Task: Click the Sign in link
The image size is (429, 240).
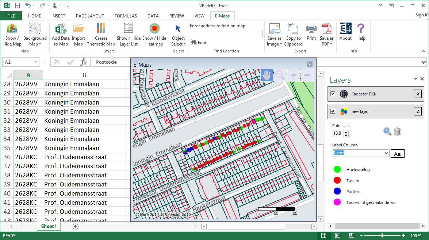Action: (x=422, y=15)
